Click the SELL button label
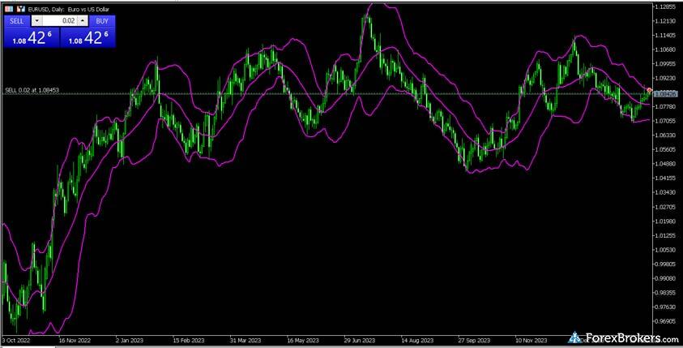This screenshot has height=348, width=683. pos(17,20)
